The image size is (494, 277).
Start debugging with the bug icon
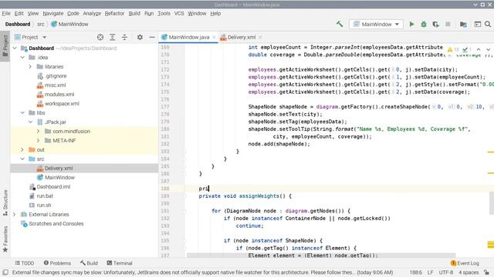pyautogui.click(x=424, y=24)
